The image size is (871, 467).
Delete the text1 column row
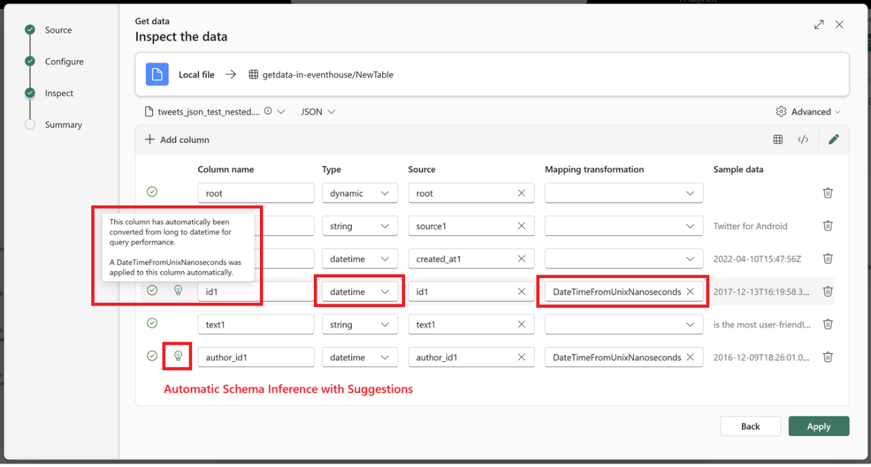(827, 324)
